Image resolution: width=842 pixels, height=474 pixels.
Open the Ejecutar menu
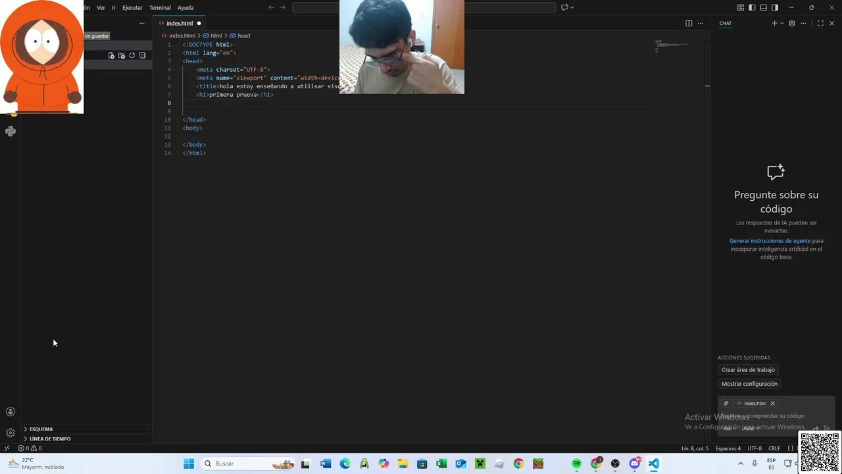tap(132, 7)
